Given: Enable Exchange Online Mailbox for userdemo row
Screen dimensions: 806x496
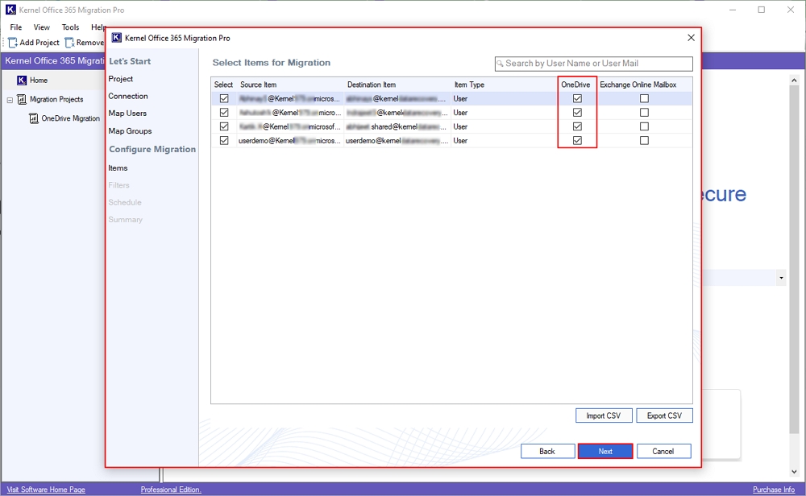Looking at the screenshot, I should tap(644, 140).
